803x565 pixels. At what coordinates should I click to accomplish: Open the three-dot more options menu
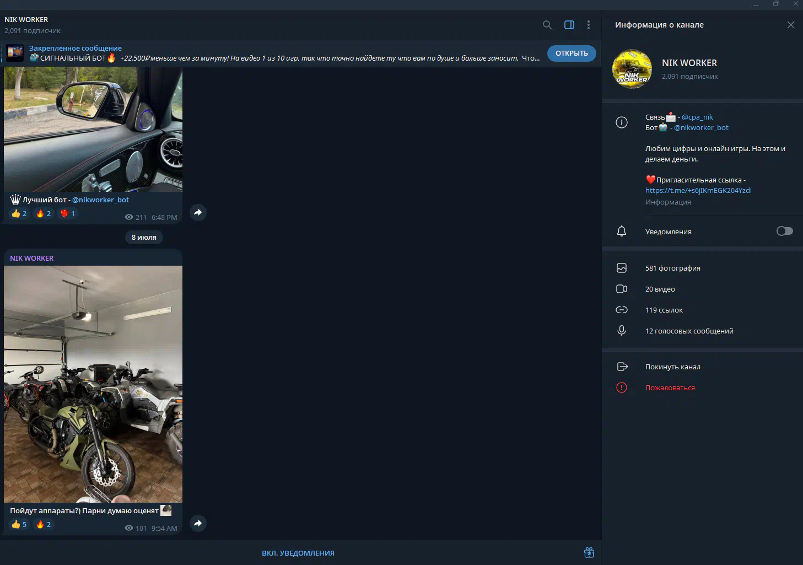point(589,25)
